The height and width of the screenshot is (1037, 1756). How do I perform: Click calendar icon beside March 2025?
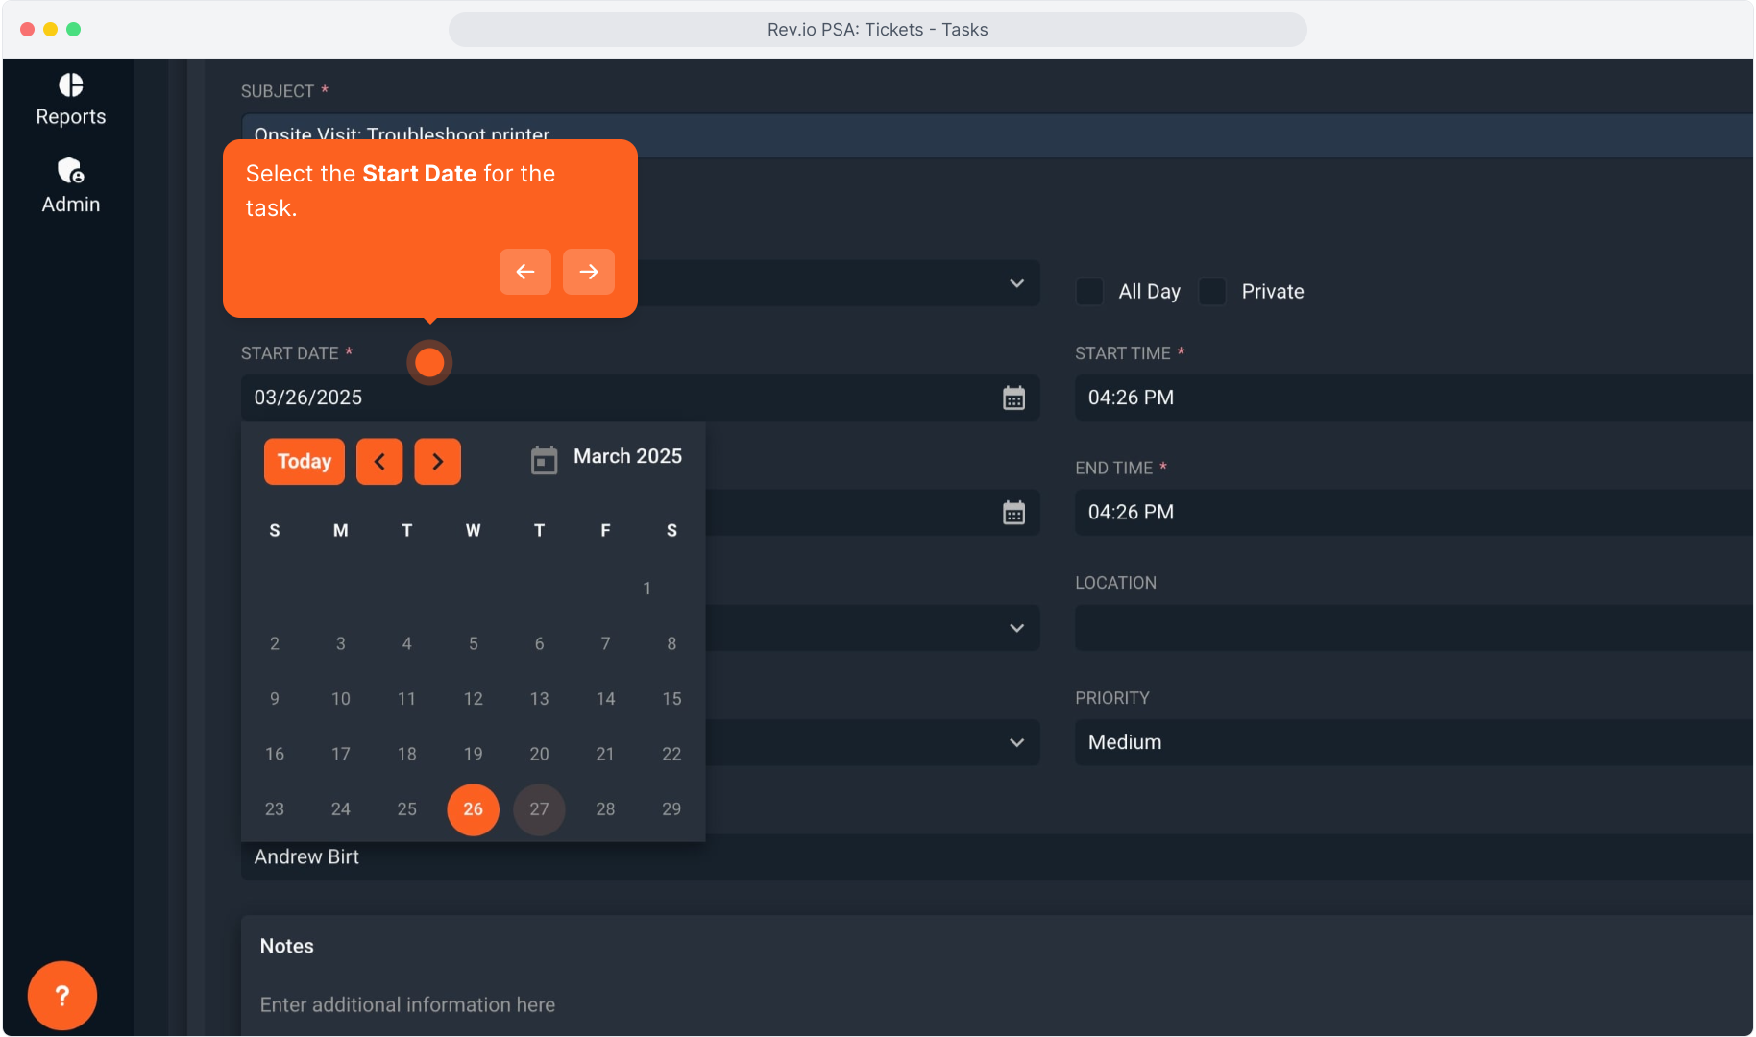coord(544,460)
